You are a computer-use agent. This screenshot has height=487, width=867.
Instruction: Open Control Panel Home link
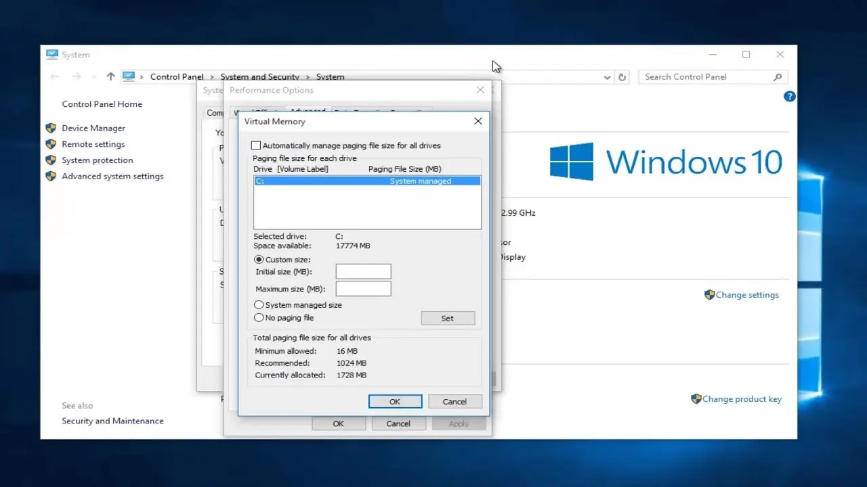[x=102, y=104]
